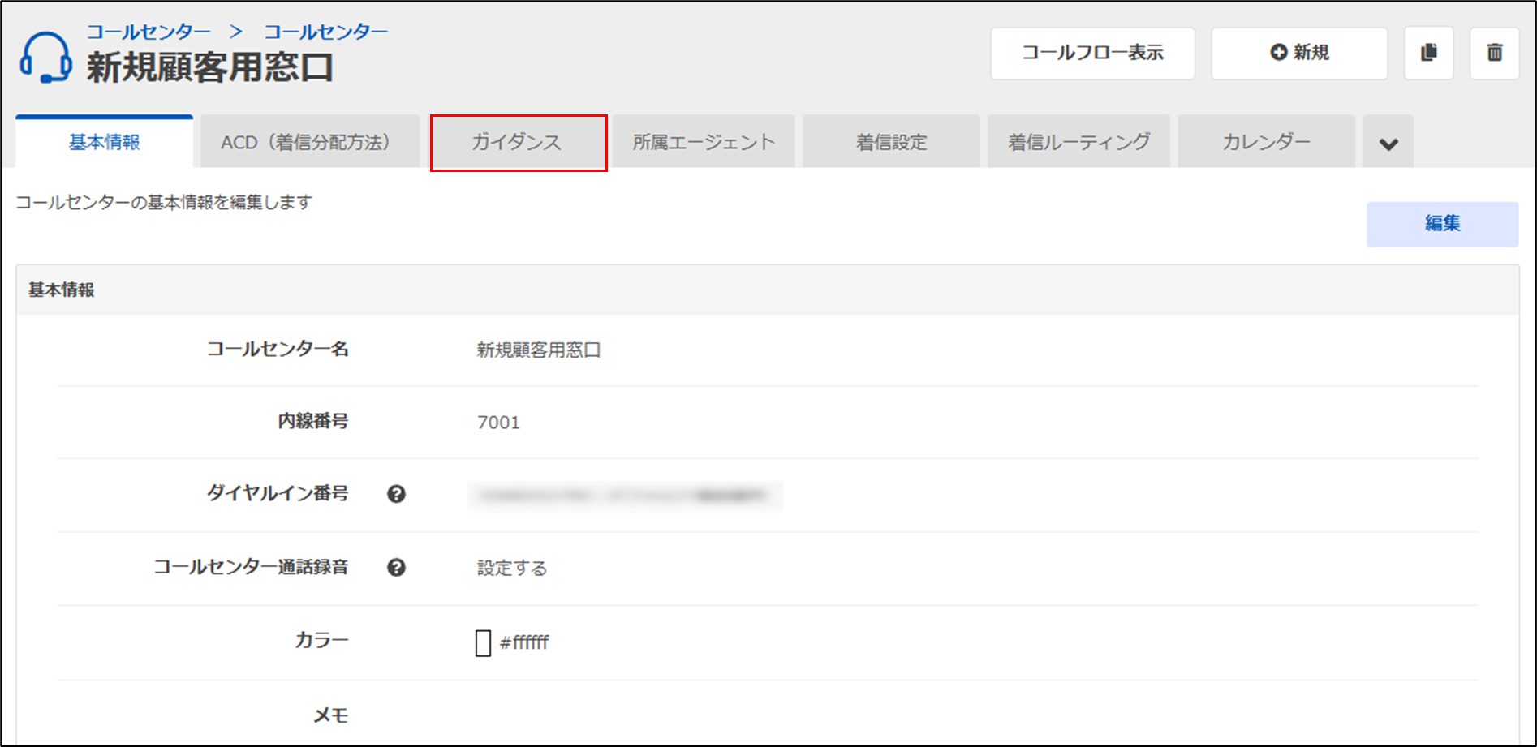Viewport: 1537px width, 747px height.
Task: Click help icon beside コールセンター通話録音
Action: coord(396,568)
